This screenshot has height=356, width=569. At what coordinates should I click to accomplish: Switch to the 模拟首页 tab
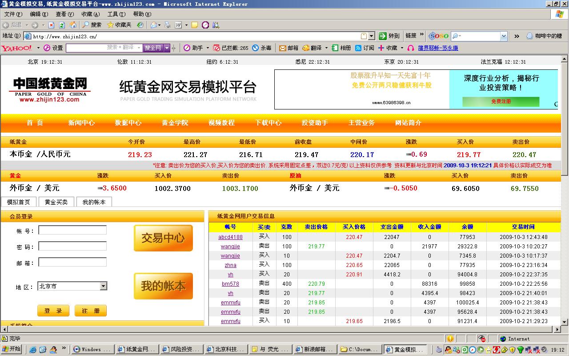[18, 202]
